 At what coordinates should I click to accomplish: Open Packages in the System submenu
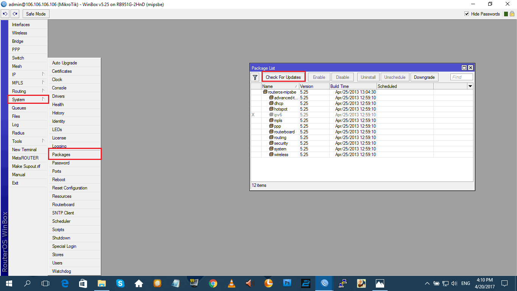(x=75, y=155)
